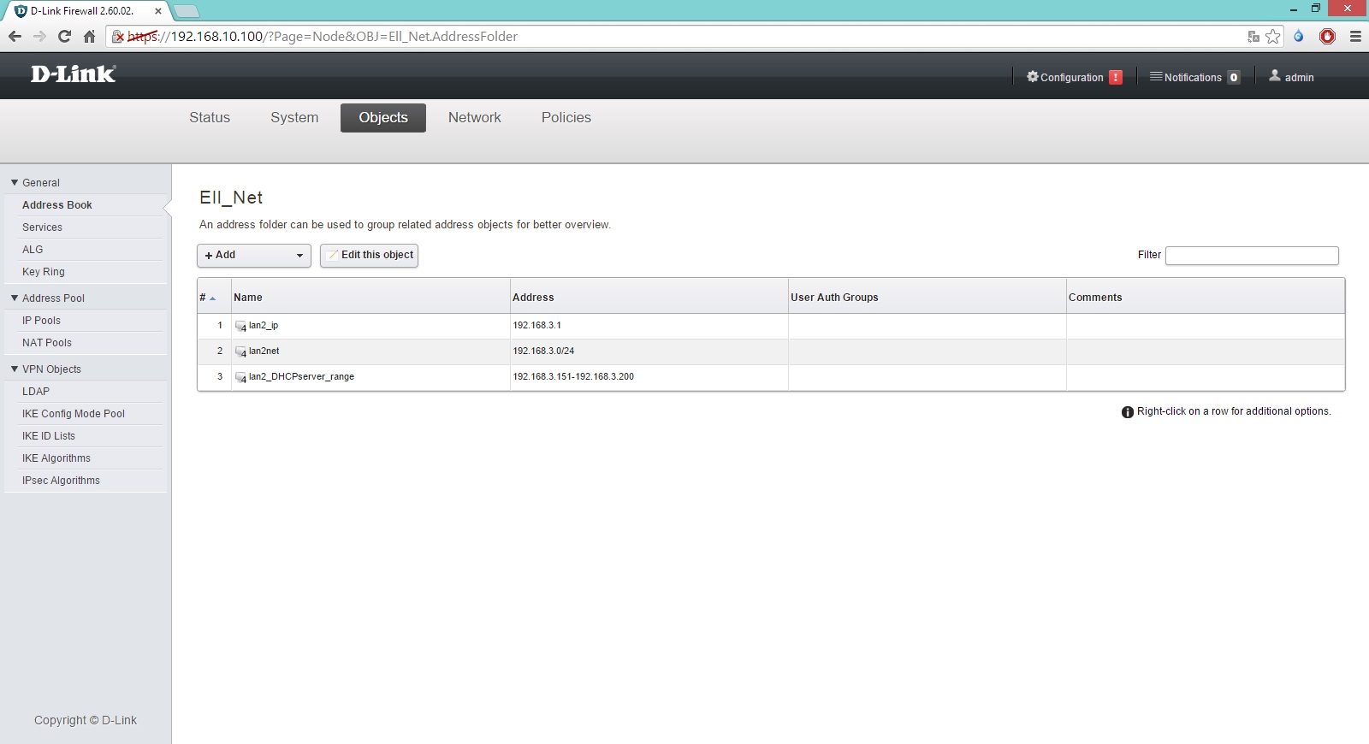
Task: Select the Objects tab
Action: click(383, 118)
